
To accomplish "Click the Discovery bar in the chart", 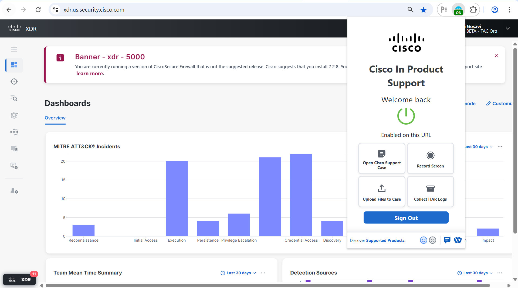I will coord(332,228).
